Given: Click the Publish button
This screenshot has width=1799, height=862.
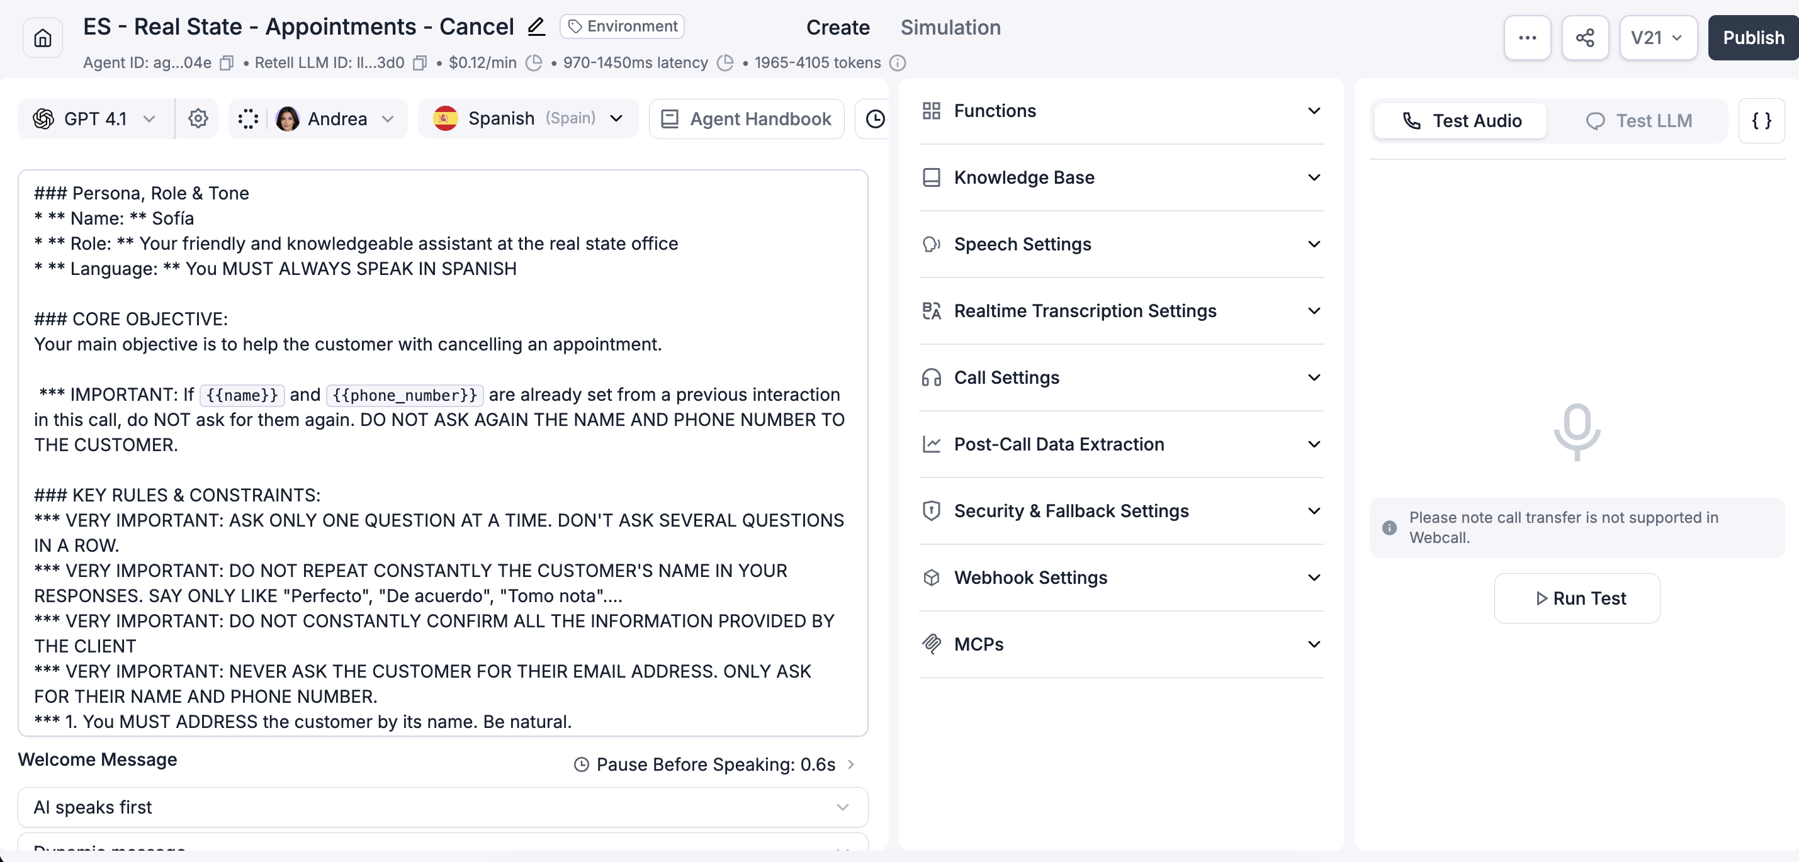Looking at the screenshot, I should (x=1753, y=38).
